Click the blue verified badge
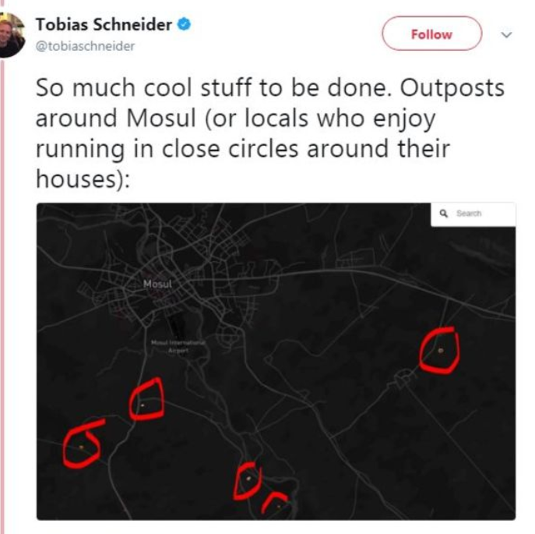 coord(184,25)
